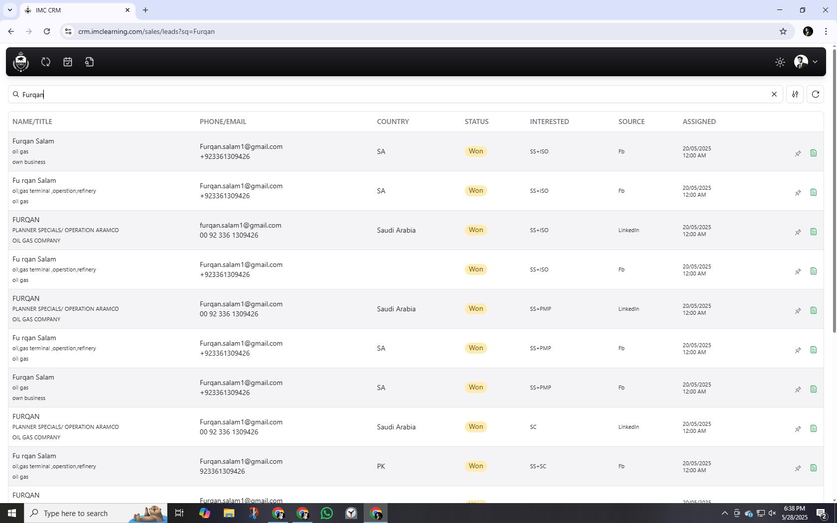Click the SS+SC interested value
This screenshot has width=837, height=523.
coord(538,466)
